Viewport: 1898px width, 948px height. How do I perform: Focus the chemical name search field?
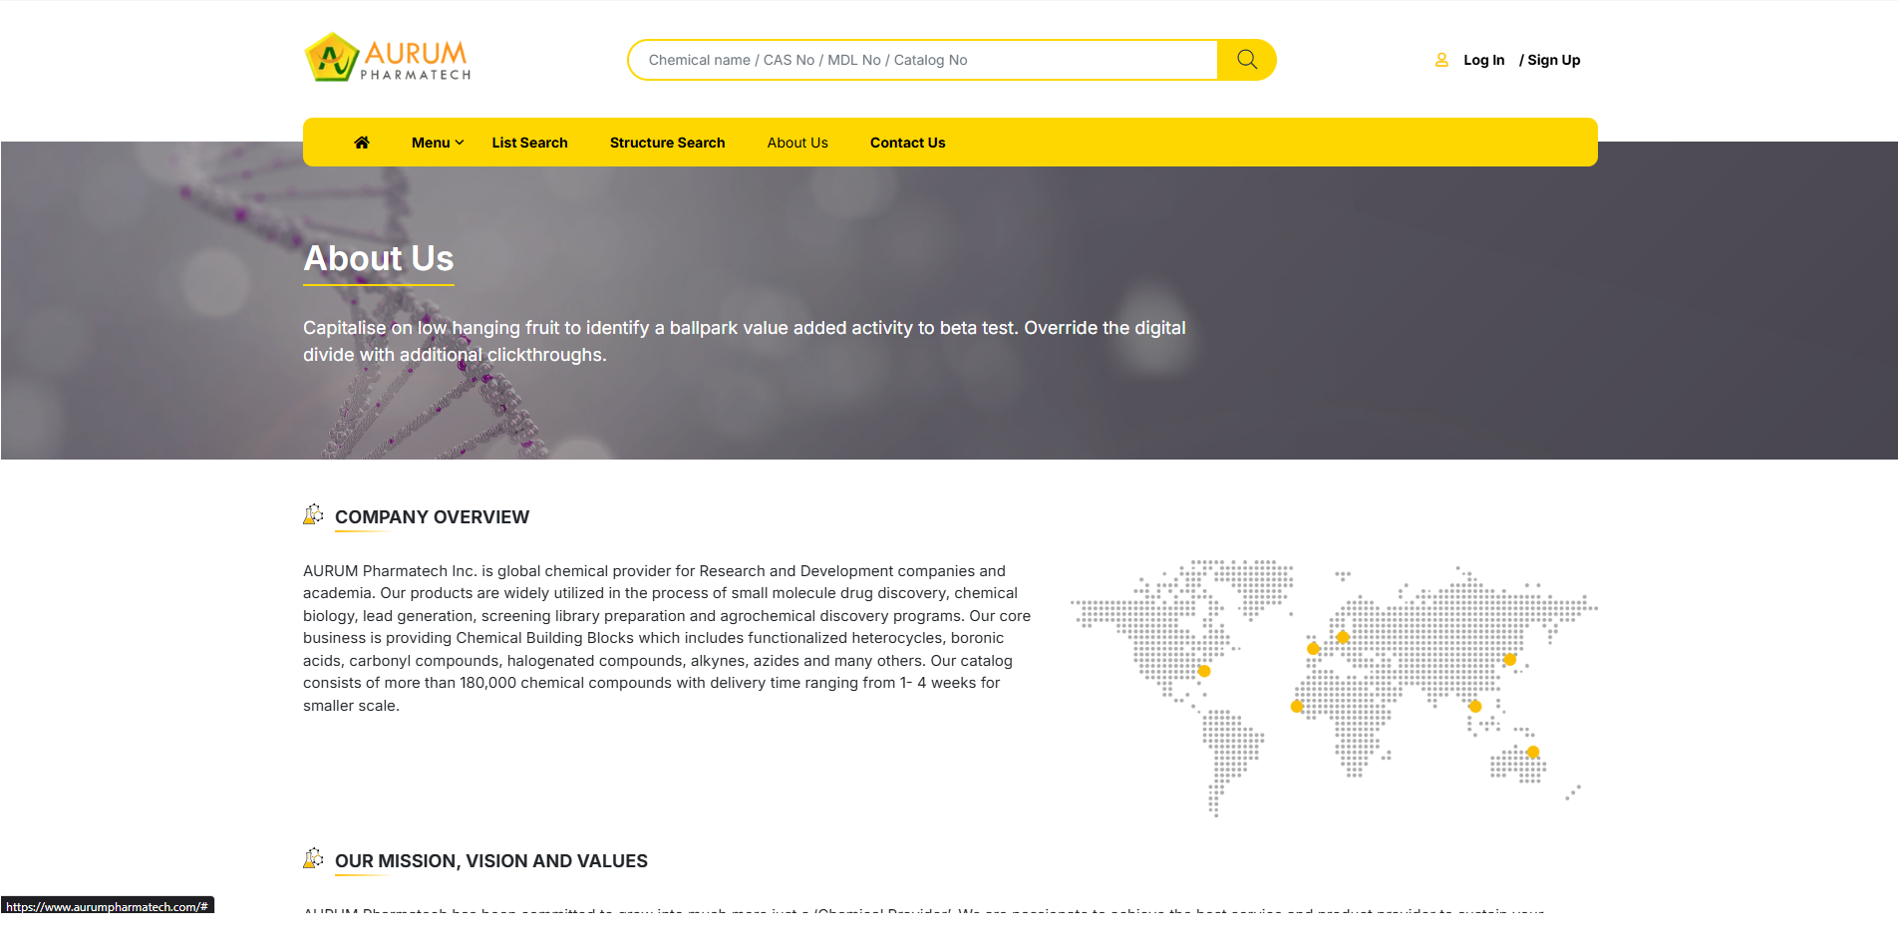[922, 60]
